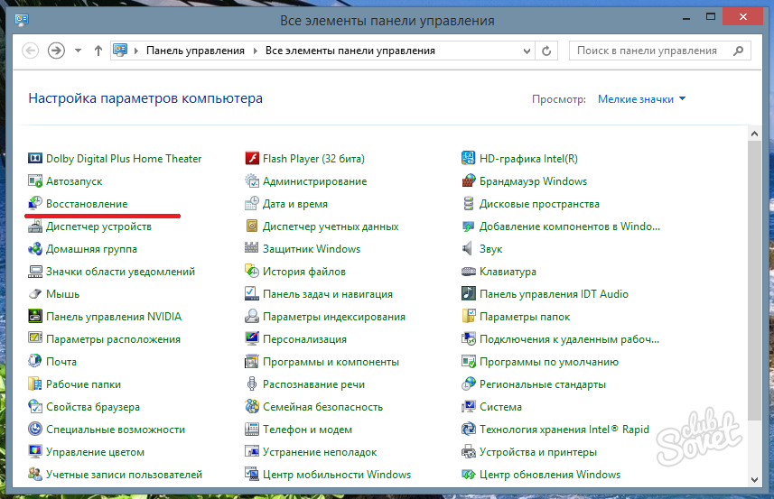The image size is (774, 499).
Task: Click the Все элементы панели управления breadcrumb
Action: coord(350,51)
